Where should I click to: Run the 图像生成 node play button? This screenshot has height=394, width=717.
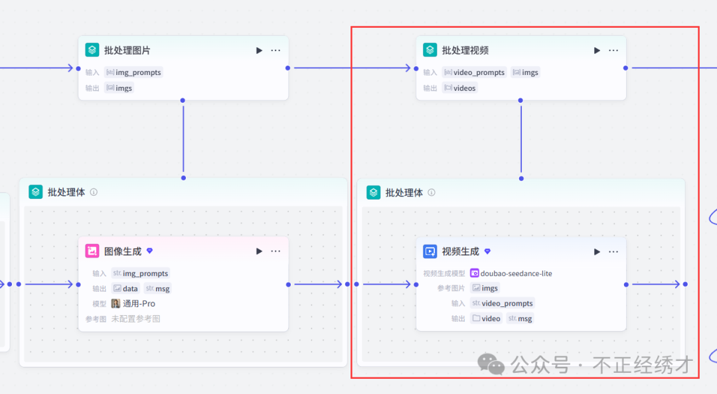pos(259,251)
